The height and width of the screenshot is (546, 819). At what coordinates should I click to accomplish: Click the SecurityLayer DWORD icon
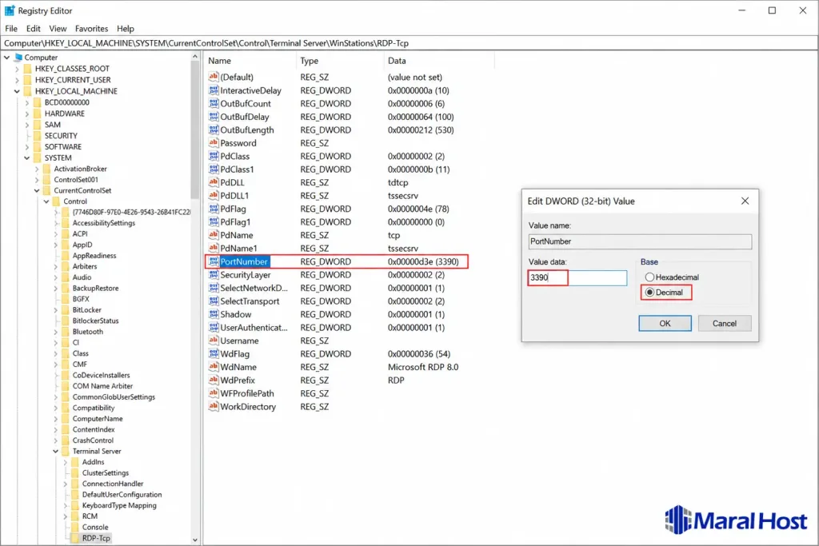click(213, 274)
